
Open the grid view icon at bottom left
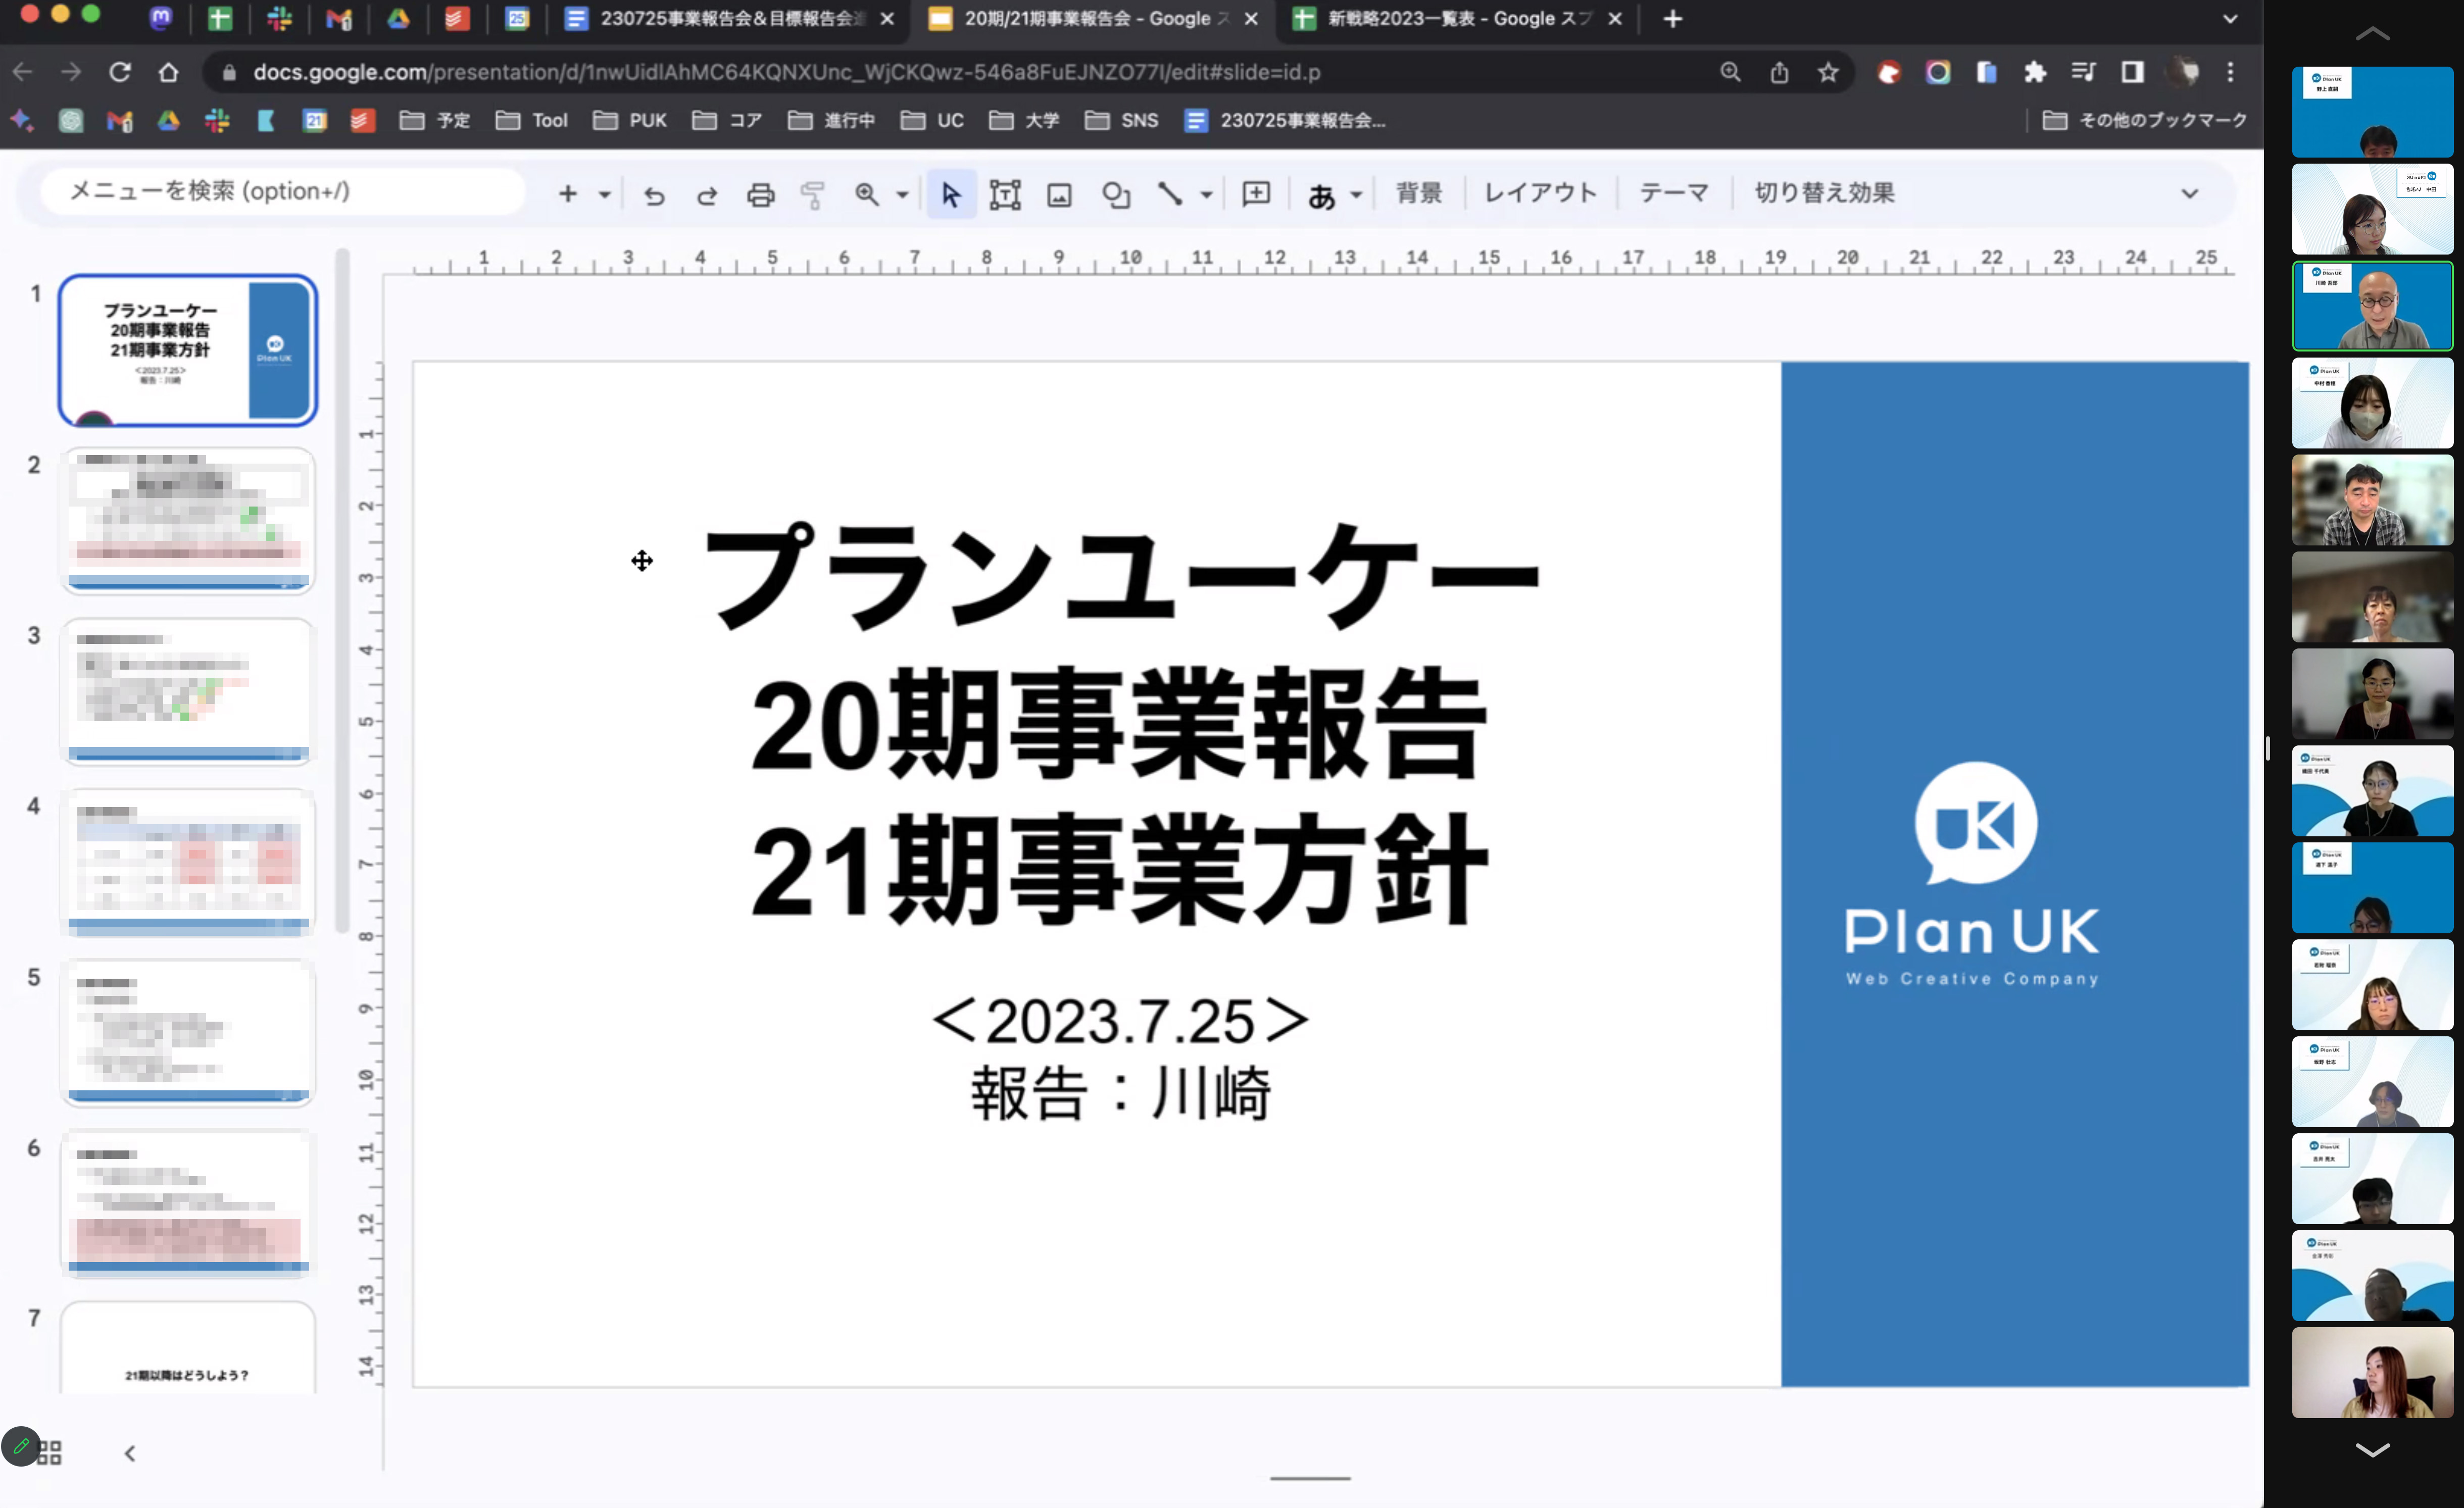(x=50, y=1452)
